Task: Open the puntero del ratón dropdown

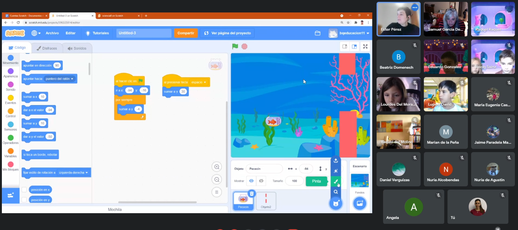Action: click(x=60, y=79)
